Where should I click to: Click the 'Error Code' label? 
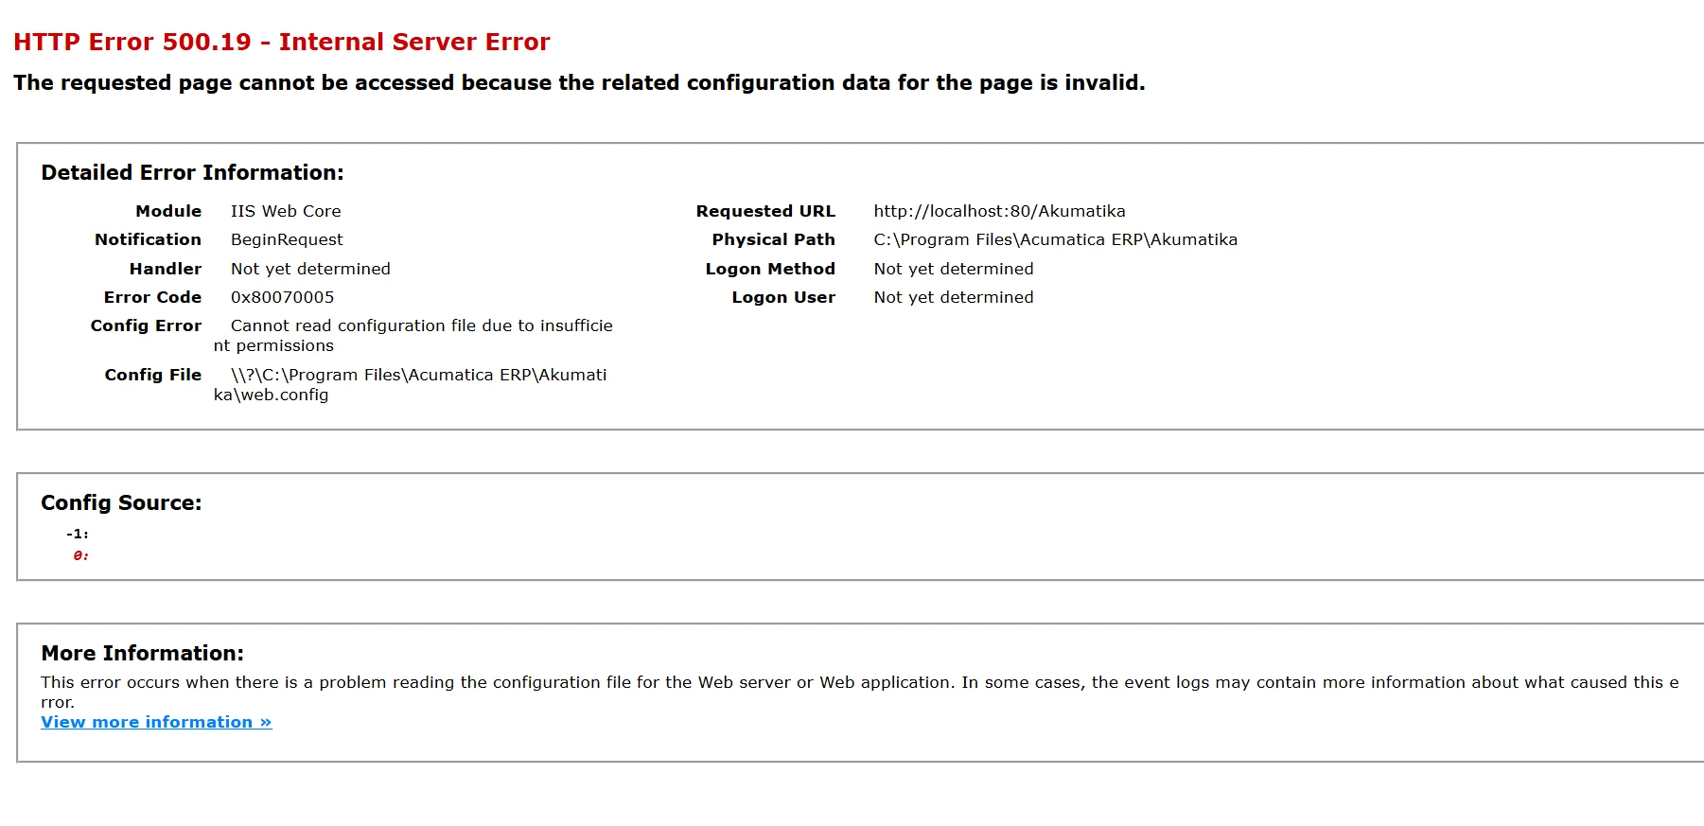point(152,297)
